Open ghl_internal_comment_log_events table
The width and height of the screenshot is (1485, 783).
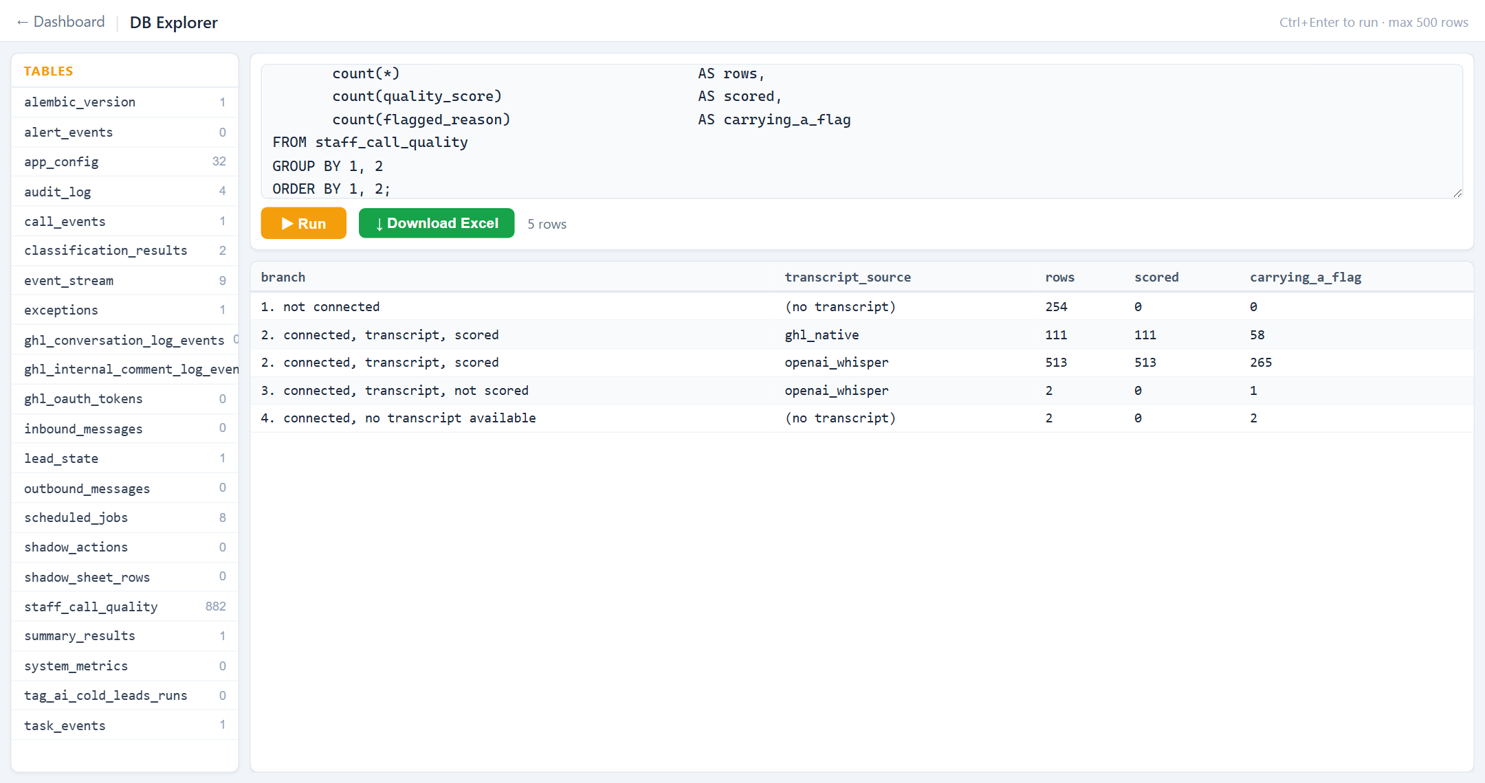tap(124, 370)
